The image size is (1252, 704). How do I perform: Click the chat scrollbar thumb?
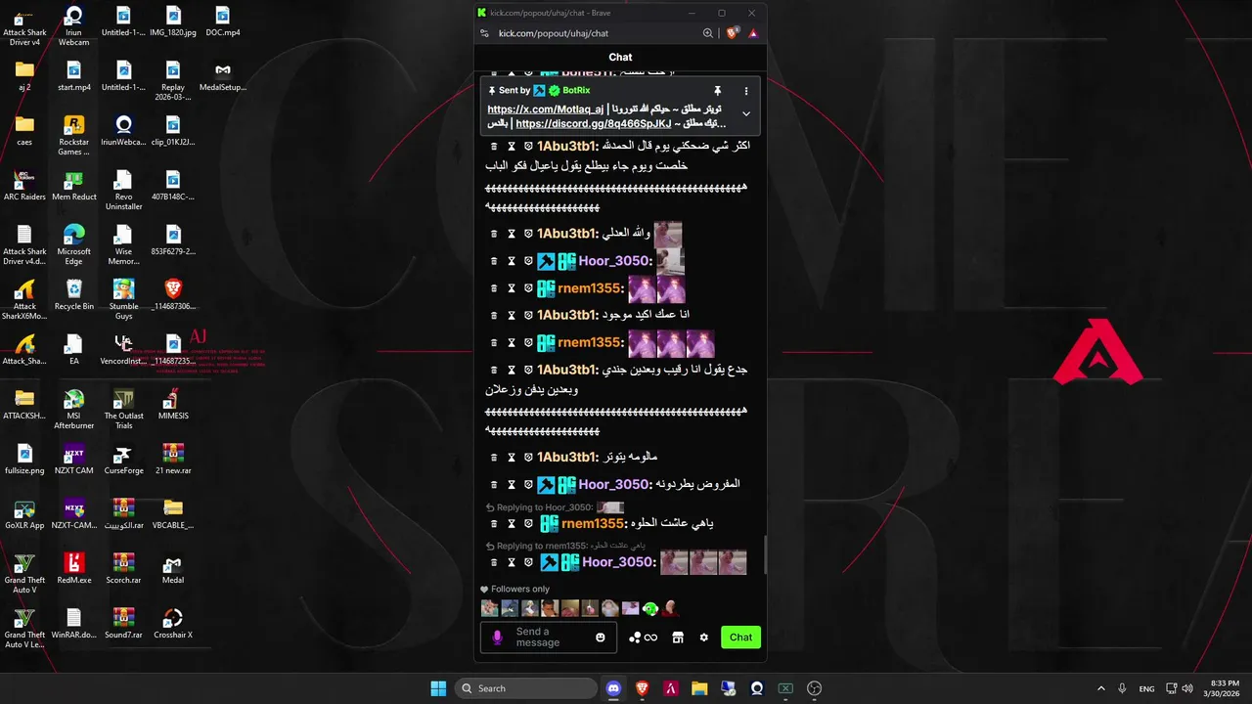coord(765,555)
